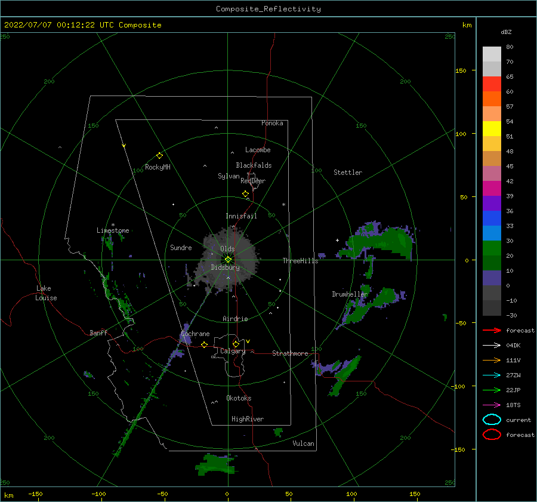This screenshot has width=537, height=502.
Task: Click the red forecast ellipse legend icon
Action: (492, 435)
